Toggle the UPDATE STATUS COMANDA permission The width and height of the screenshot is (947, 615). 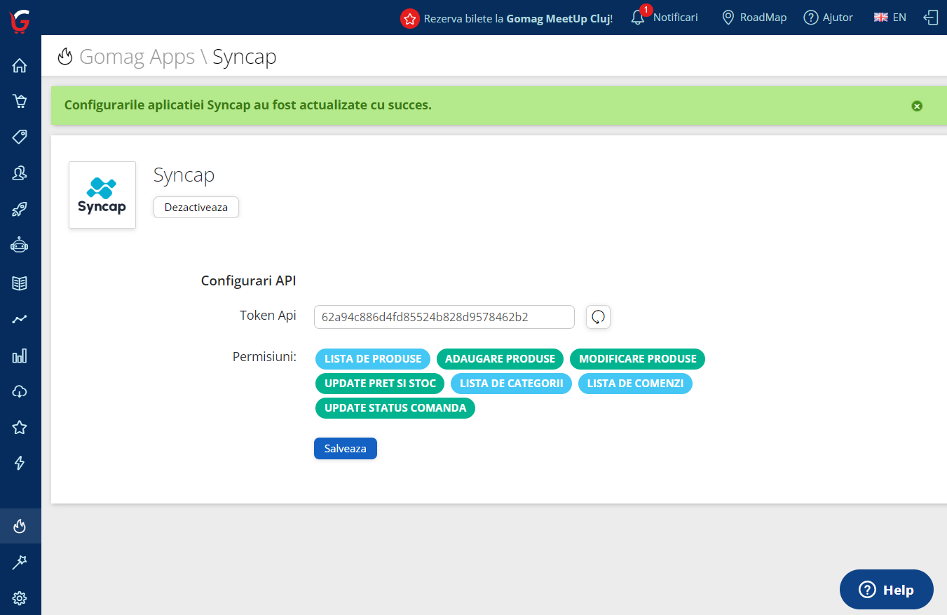(395, 408)
